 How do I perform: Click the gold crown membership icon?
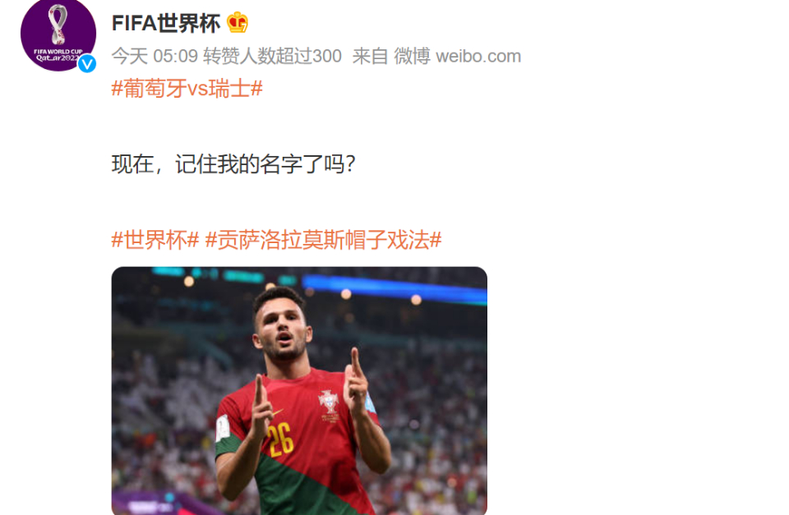[237, 23]
